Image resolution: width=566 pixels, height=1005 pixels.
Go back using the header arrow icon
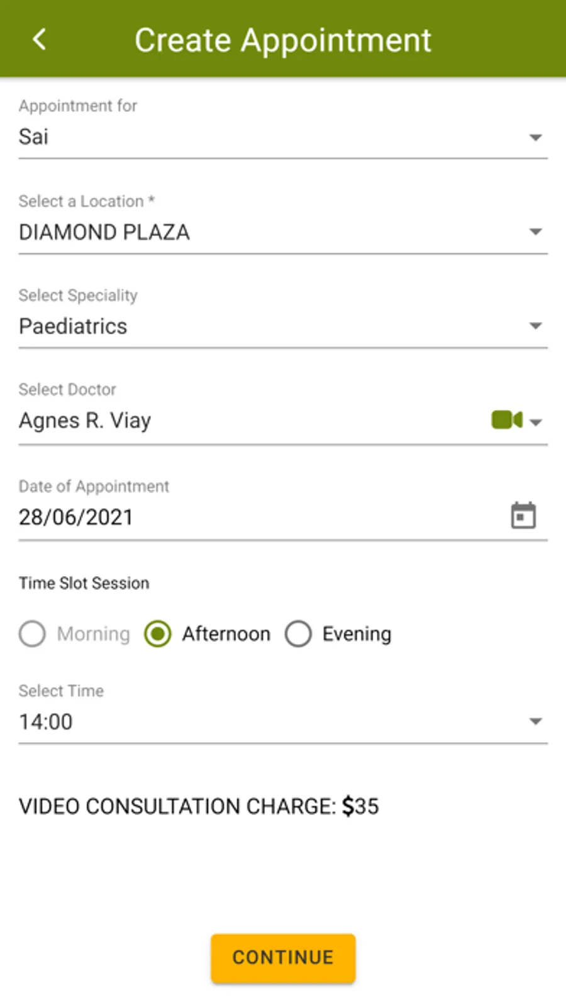(x=39, y=39)
